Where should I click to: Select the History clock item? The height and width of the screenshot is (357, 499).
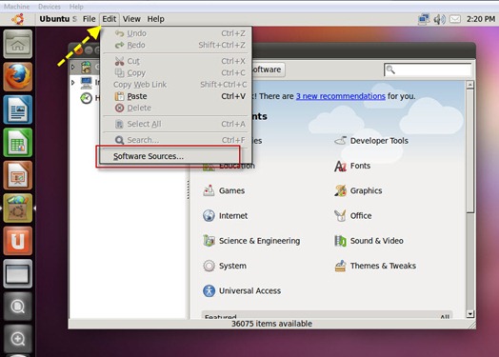[86, 98]
